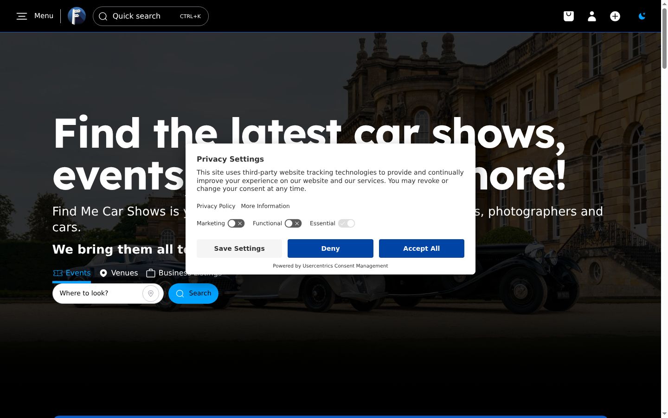Click the blue Search button

[x=193, y=294]
